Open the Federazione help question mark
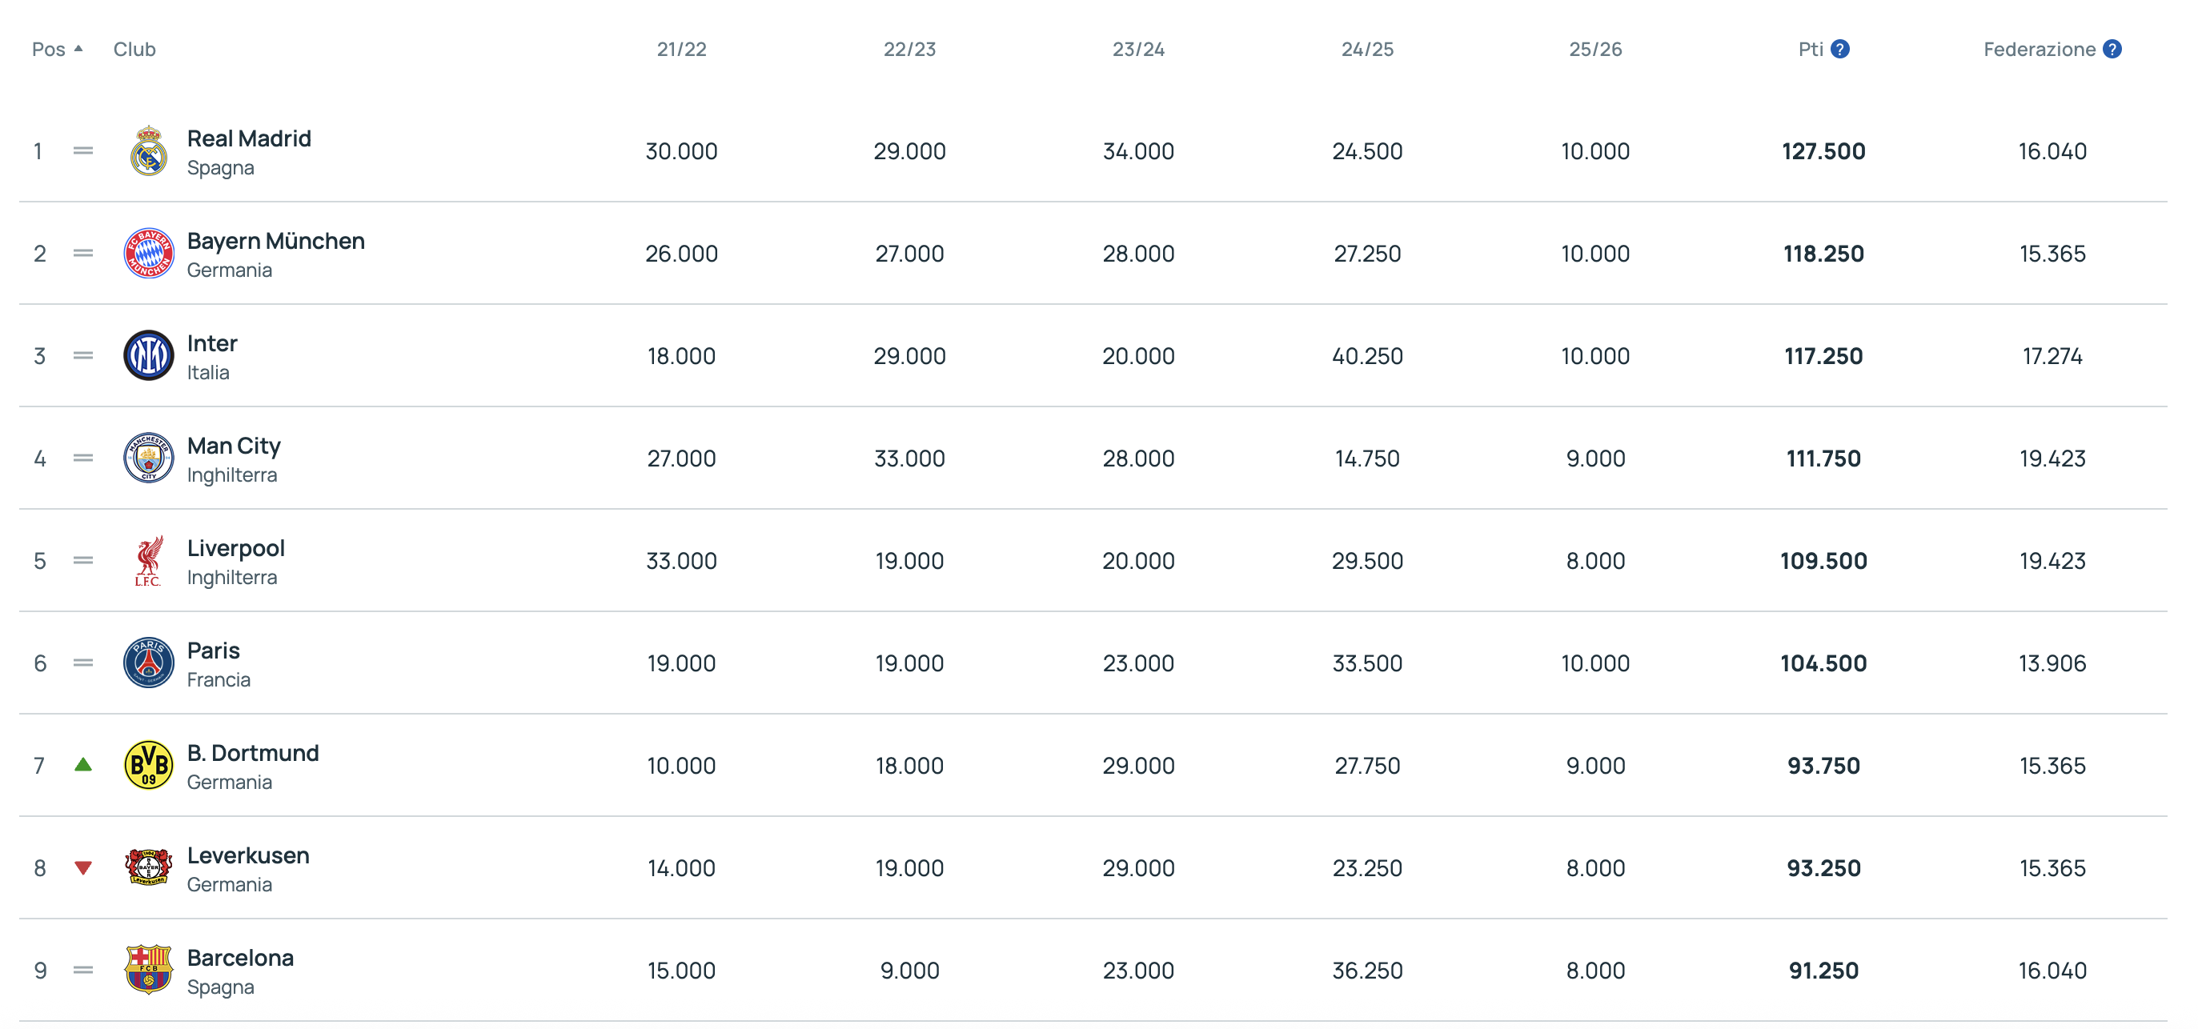 2112,50
